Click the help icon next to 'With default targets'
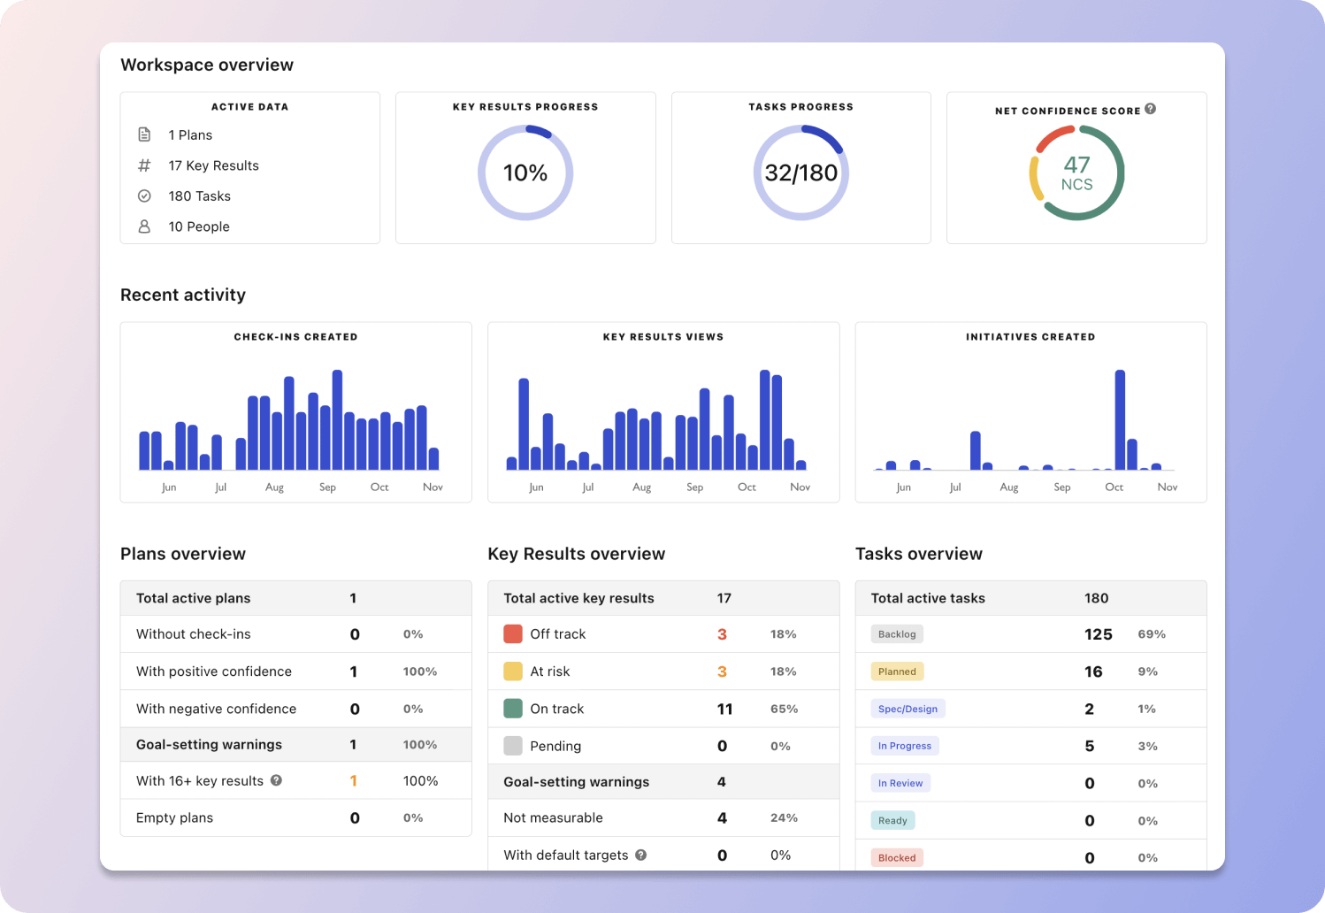The width and height of the screenshot is (1325, 913). coord(641,855)
